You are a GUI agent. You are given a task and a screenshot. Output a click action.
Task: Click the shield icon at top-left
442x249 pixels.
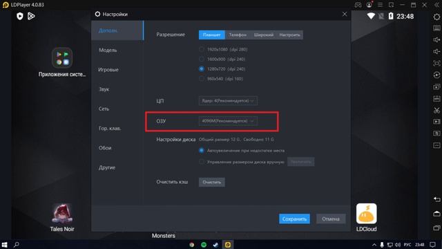(20, 16)
